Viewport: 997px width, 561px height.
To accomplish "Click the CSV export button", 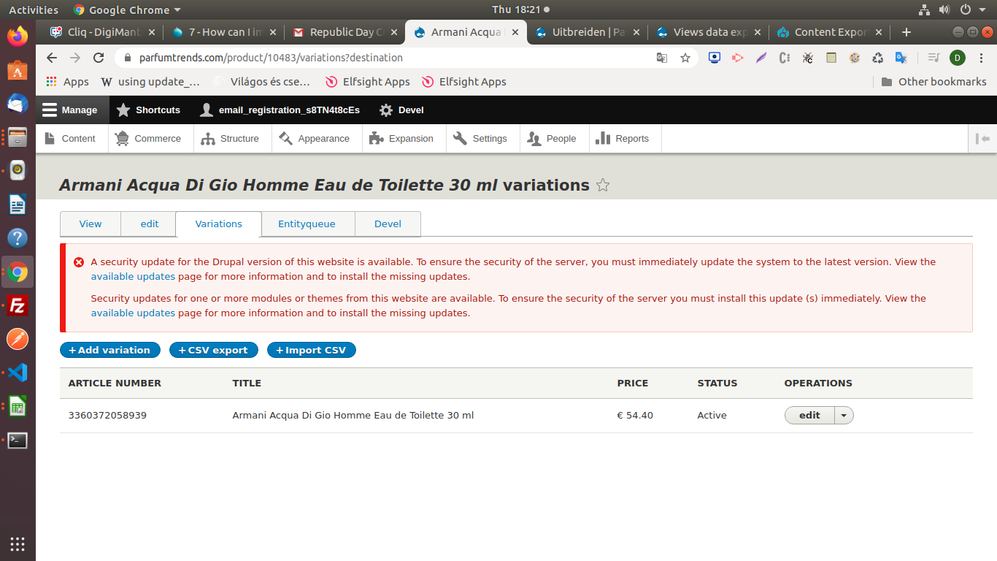I will pos(213,351).
